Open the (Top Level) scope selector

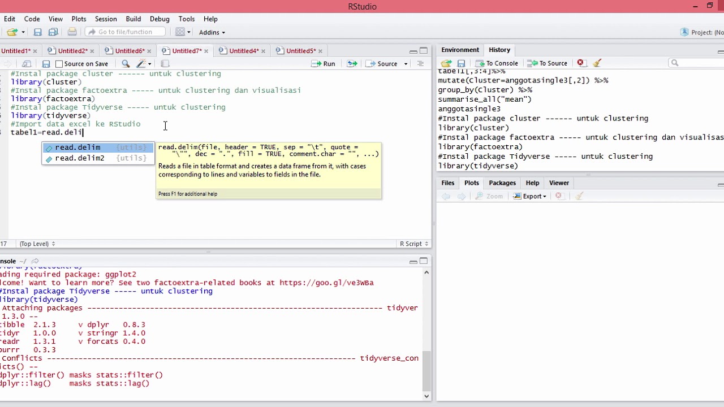click(x=37, y=244)
